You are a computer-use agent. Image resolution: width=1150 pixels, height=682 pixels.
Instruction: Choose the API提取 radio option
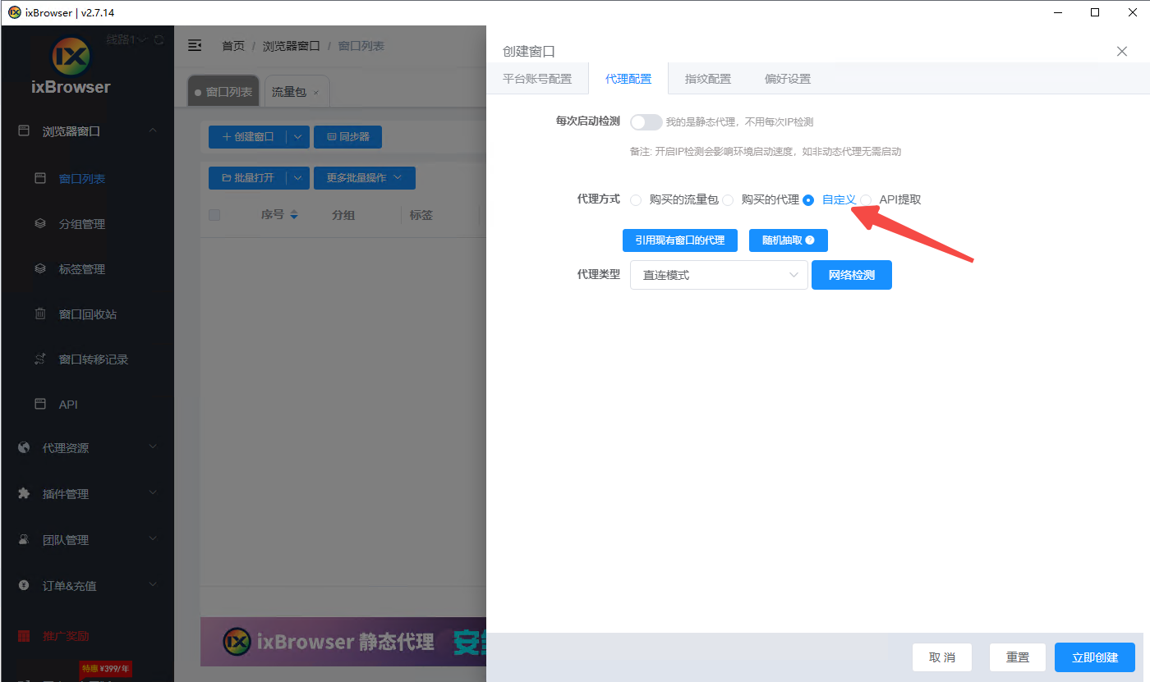point(866,200)
